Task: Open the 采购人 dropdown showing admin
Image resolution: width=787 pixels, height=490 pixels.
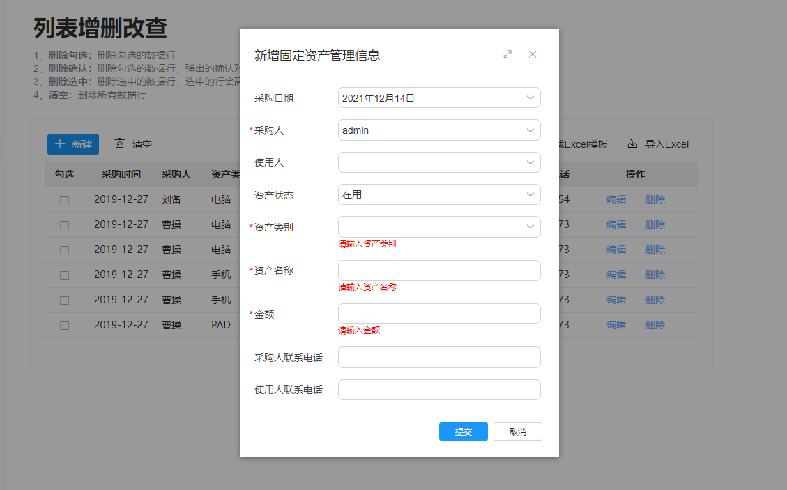Action: 439,130
